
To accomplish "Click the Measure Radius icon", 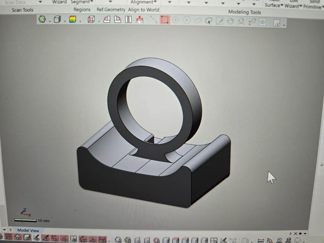I will tap(279, 240).
